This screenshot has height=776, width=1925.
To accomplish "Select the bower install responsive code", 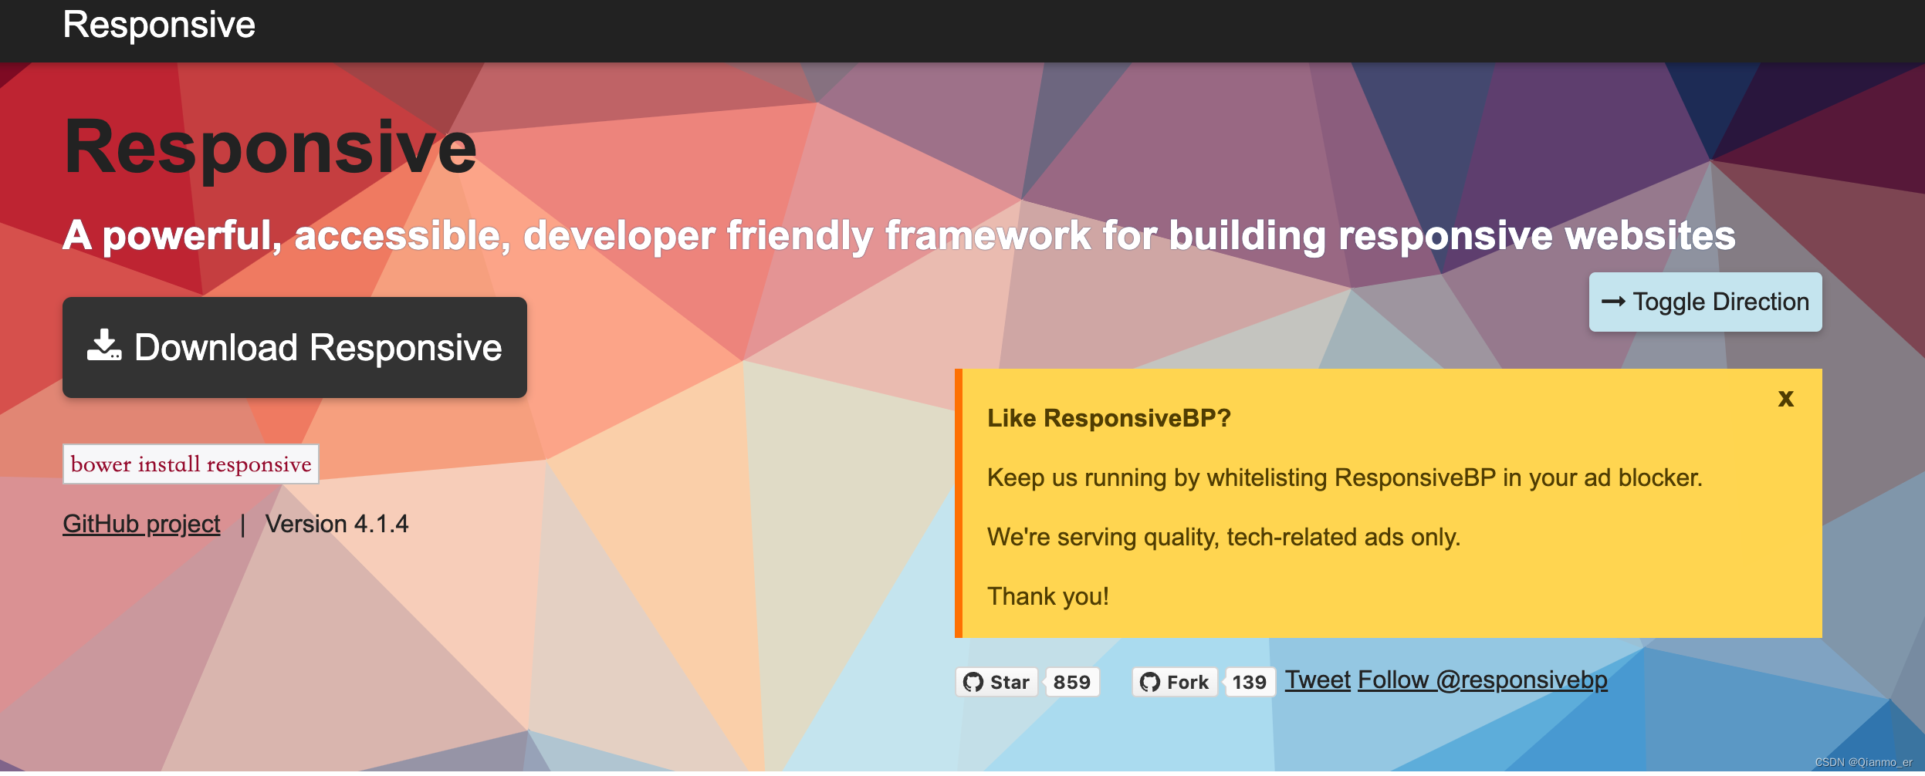I will (x=191, y=464).
